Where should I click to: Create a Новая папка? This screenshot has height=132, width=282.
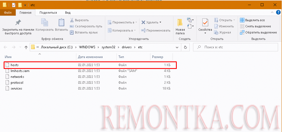(x=180, y=27)
